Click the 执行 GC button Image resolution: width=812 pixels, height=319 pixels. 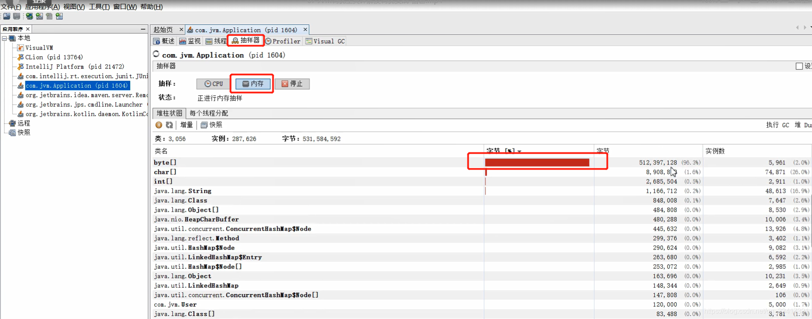click(777, 125)
